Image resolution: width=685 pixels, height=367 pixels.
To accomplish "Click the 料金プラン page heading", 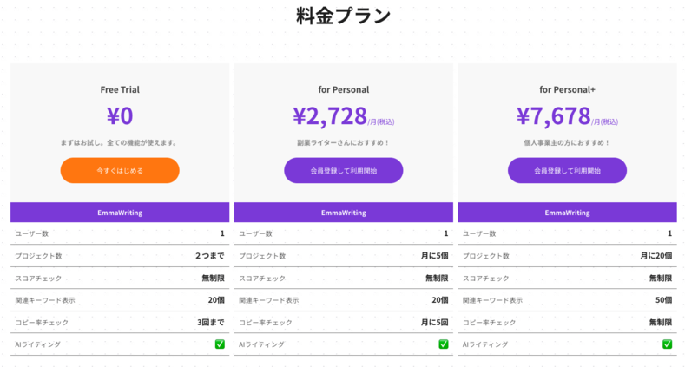I will (343, 16).
